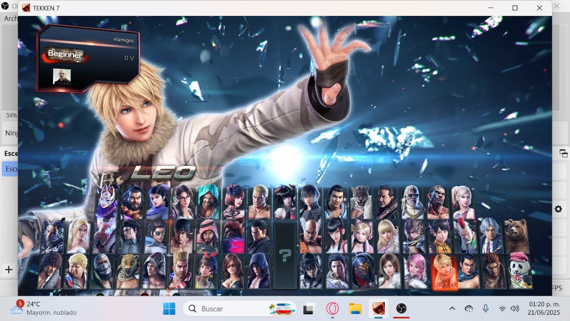This screenshot has width=570, height=321.
Task: Select the Gigas portrait
Action: tap(363, 271)
